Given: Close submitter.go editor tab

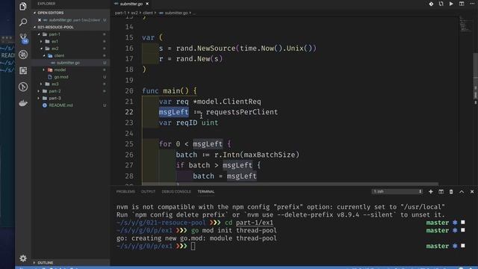Looking at the screenshot, I should (147, 4).
